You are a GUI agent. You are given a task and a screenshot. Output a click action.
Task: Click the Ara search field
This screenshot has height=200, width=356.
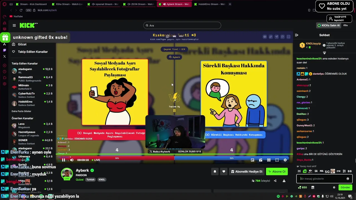coord(182,25)
